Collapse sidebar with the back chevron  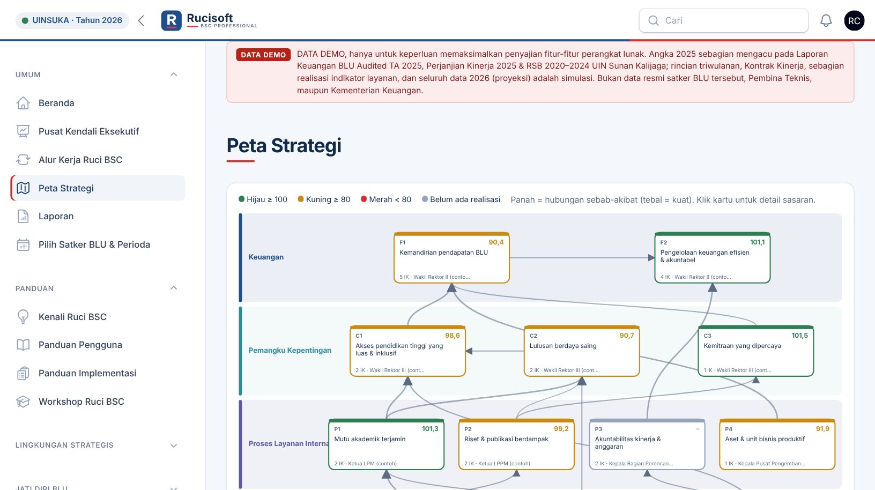pos(141,20)
